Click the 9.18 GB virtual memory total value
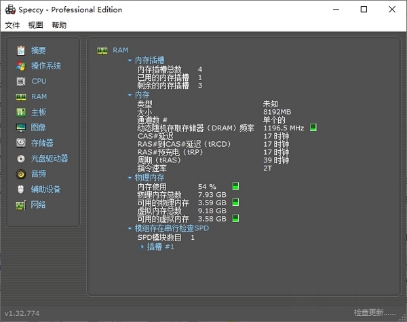407x322 pixels. tap(212, 211)
